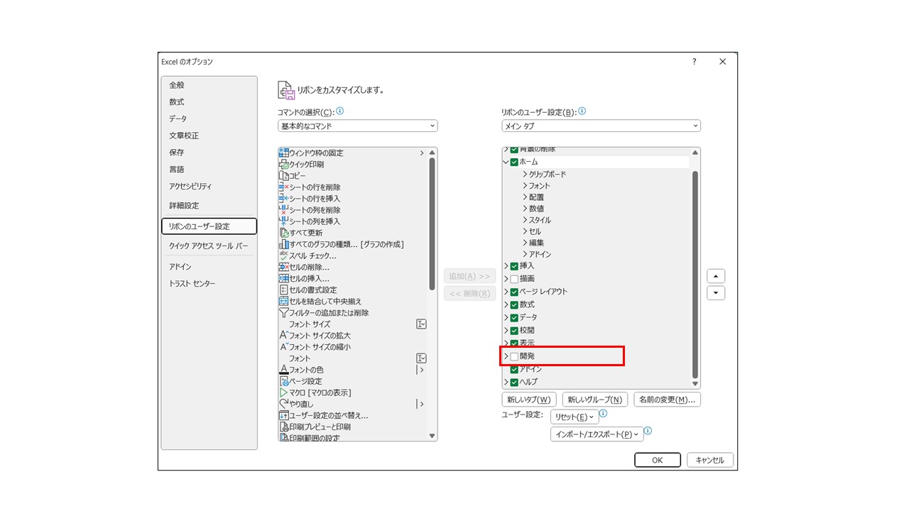Uncheck the 挿入 tab checkbox
The height and width of the screenshot is (511, 909).
pos(514,266)
